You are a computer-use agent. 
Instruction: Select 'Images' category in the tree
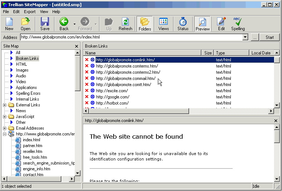22,70
